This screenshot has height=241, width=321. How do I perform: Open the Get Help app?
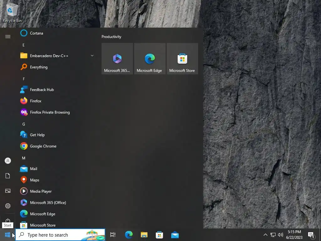point(57,135)
